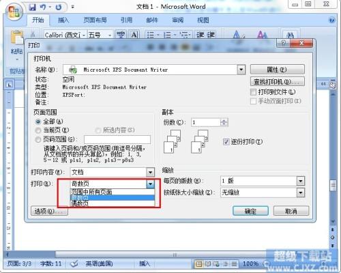This screenshot has height=273, width=341.
Task: Open the 打印内容 dropdown arrow
Action: (x=150, y=172)
